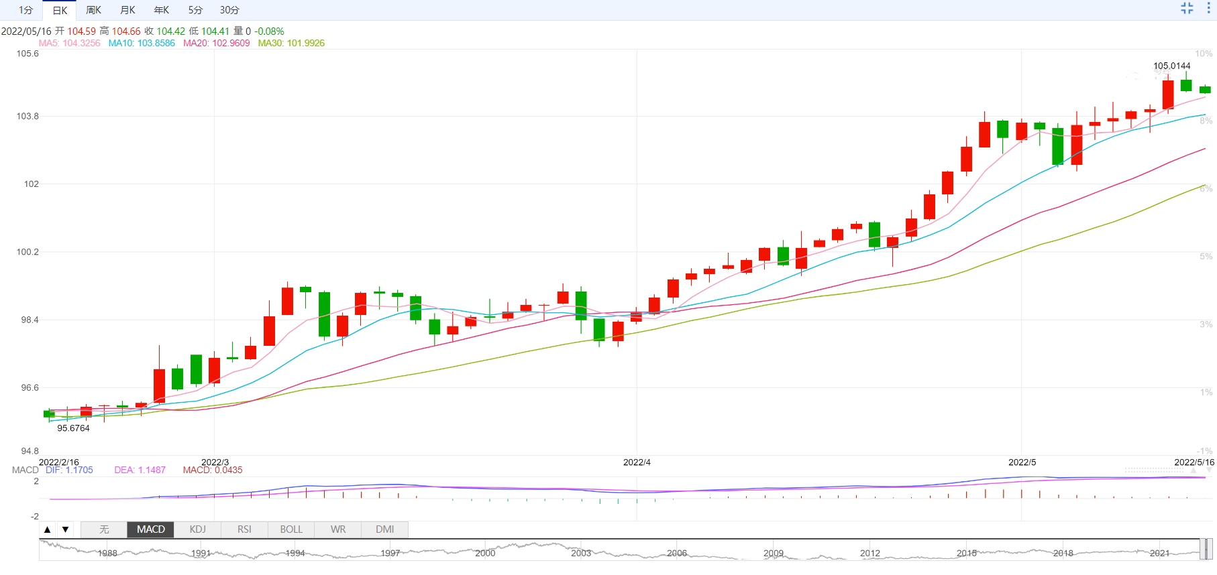Click the 'DEA: 1.1487' readout

click(140, 470)
